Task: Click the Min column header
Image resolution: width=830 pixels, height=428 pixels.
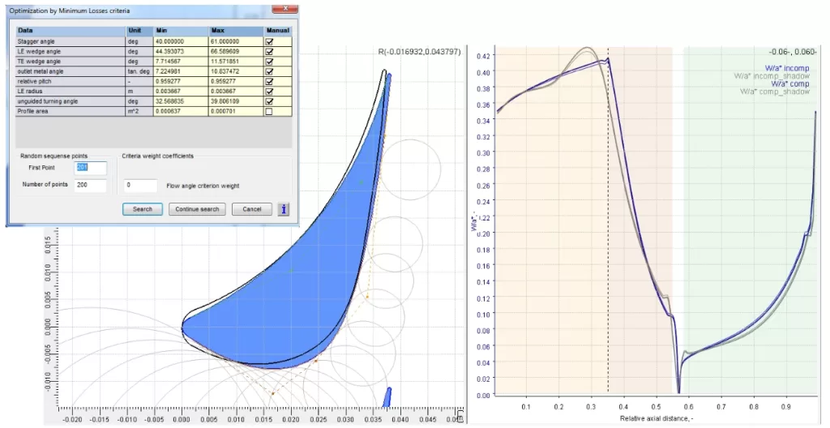Action: click(181, 31)
